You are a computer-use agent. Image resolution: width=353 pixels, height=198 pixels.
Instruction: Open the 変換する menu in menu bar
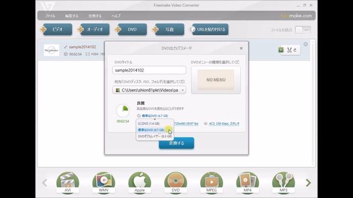coord(95,16)
